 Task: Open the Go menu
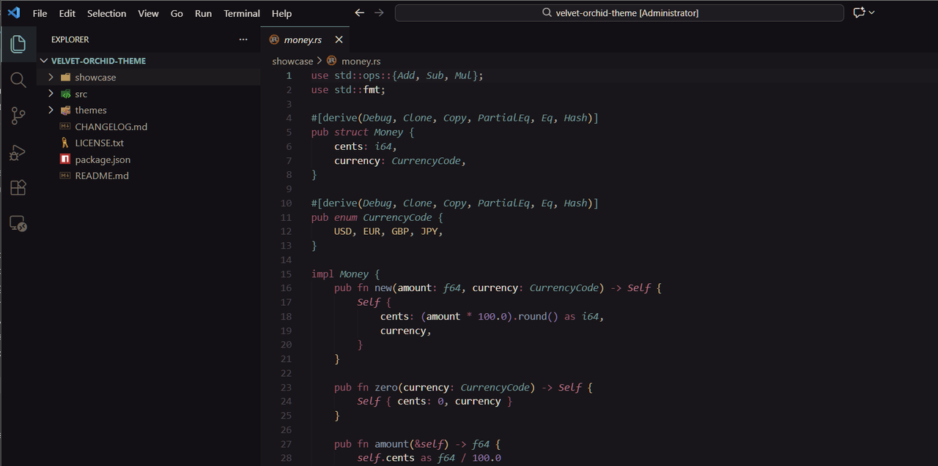tap(177, 13)
